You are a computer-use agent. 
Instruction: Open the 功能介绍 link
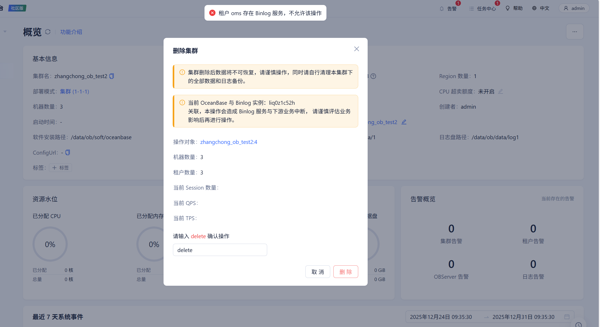[x=71, y=32]
